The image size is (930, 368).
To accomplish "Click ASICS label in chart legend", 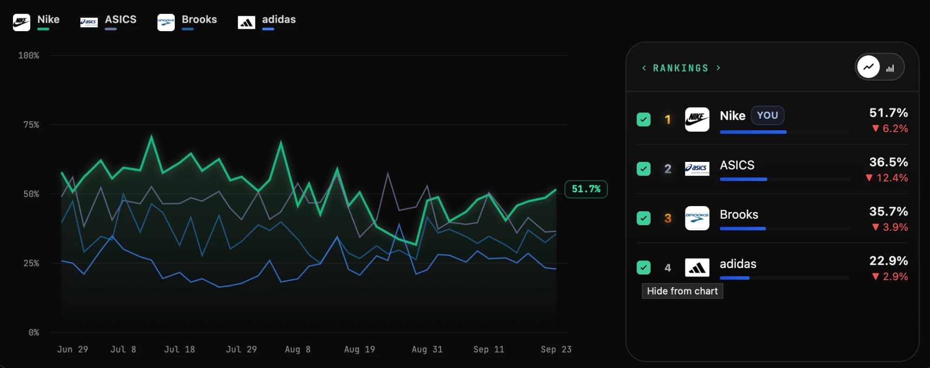I will click(120, 20).
